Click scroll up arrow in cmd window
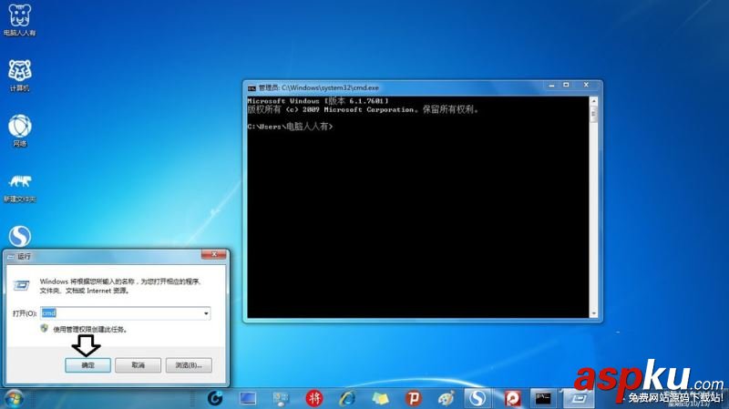This screenshot has height=409, width=729. (593, 101)
